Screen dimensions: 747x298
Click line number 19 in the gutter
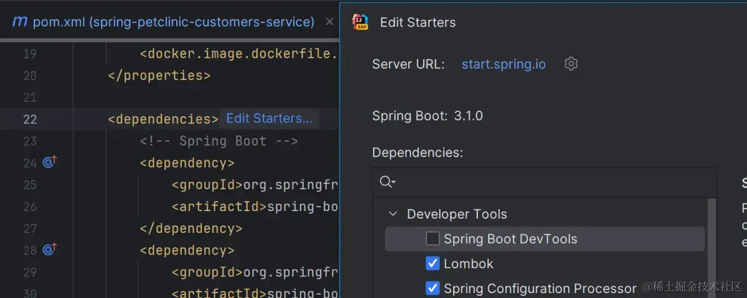pos(30,54)
